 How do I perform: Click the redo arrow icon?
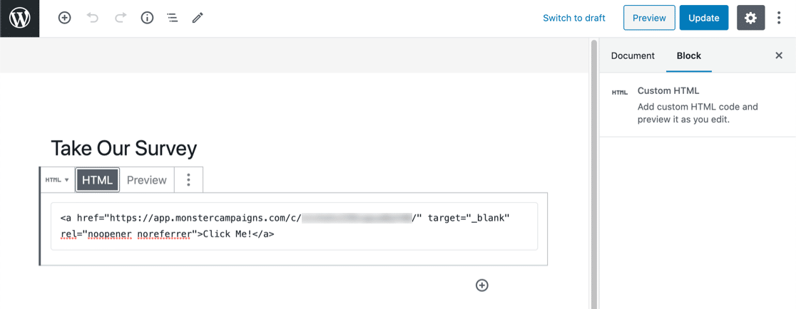click(120, 19)
